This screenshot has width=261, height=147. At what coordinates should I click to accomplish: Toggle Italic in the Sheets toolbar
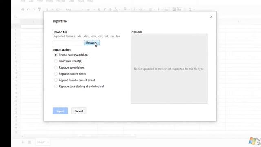click(105, 9)
